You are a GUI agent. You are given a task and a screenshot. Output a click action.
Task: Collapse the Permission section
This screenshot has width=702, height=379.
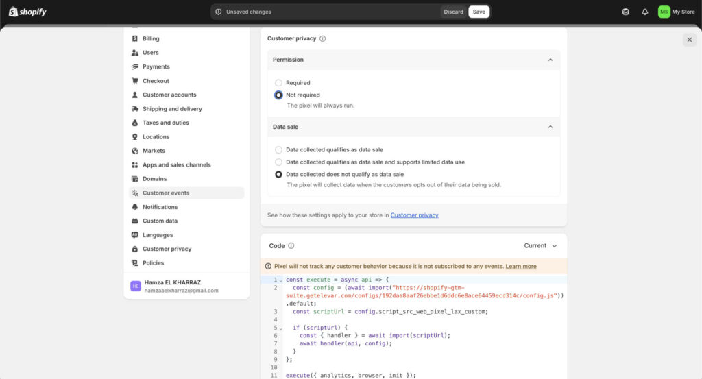550,60
